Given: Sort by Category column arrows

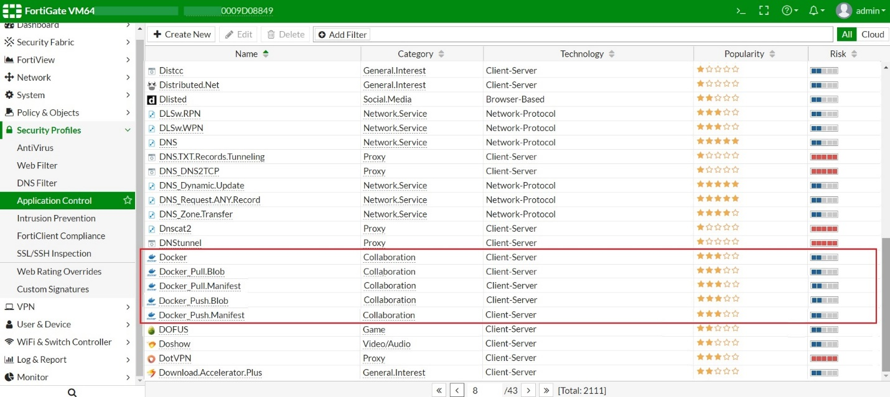Looking at the screenshot, I should (441, 54).
